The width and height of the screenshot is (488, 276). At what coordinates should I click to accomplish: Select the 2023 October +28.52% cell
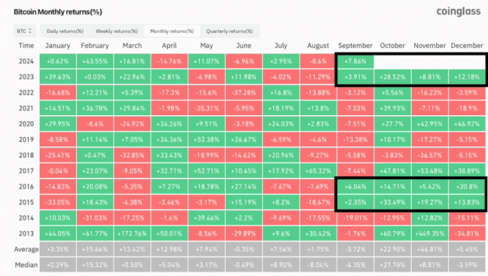[x=393, y=77]
